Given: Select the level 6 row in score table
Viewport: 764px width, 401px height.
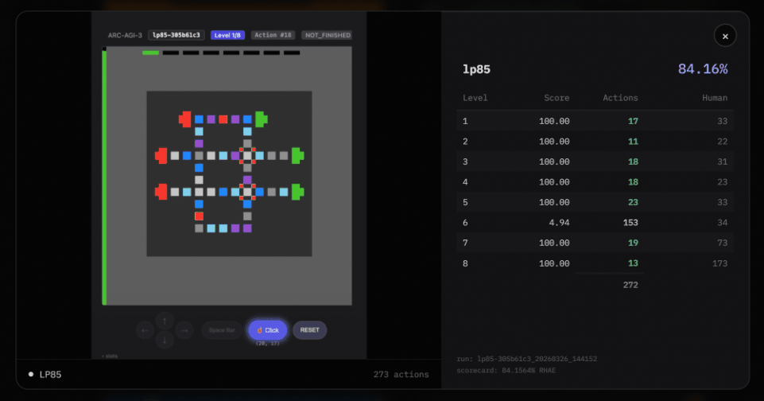Looking at the screenshot, I should [595, 223].
